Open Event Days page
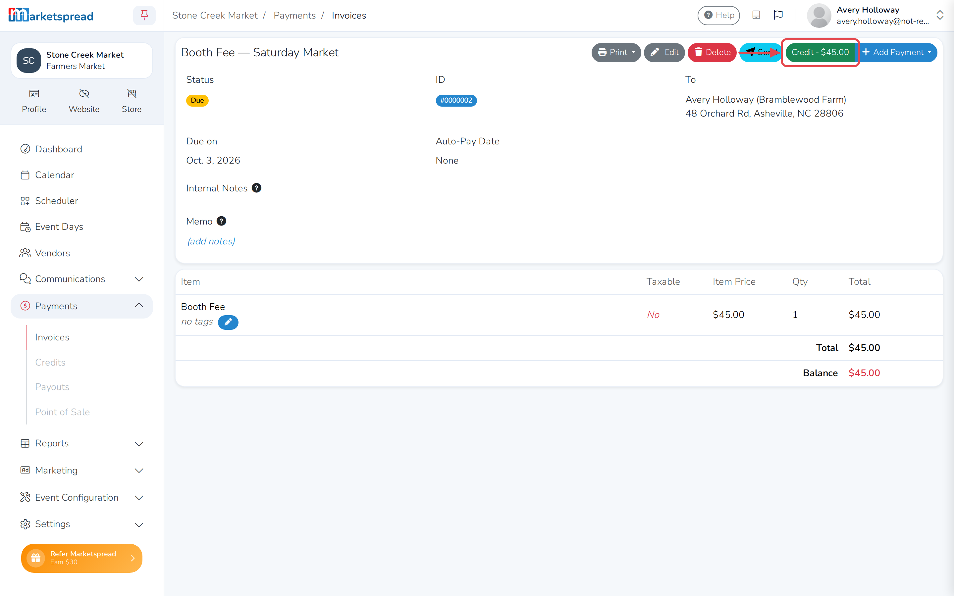 pyautogui.click(x=81, y=227)
